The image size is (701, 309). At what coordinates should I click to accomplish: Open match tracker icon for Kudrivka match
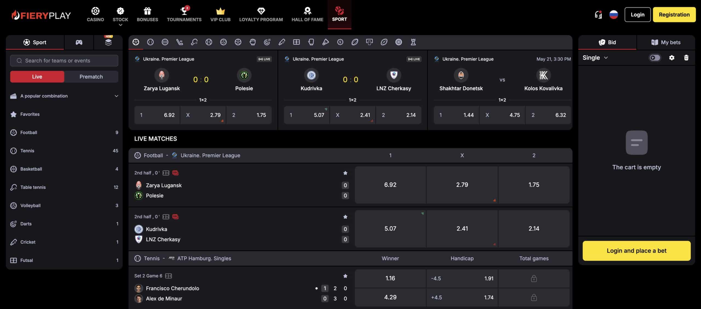(x=166, y=217)
